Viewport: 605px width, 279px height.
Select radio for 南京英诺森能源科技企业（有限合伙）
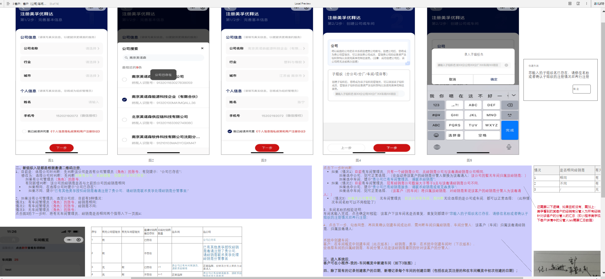[124, 100]
